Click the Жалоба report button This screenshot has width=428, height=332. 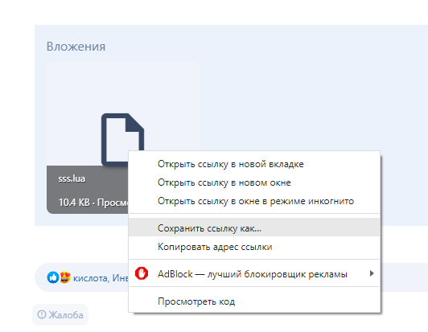tap(60, 315)
